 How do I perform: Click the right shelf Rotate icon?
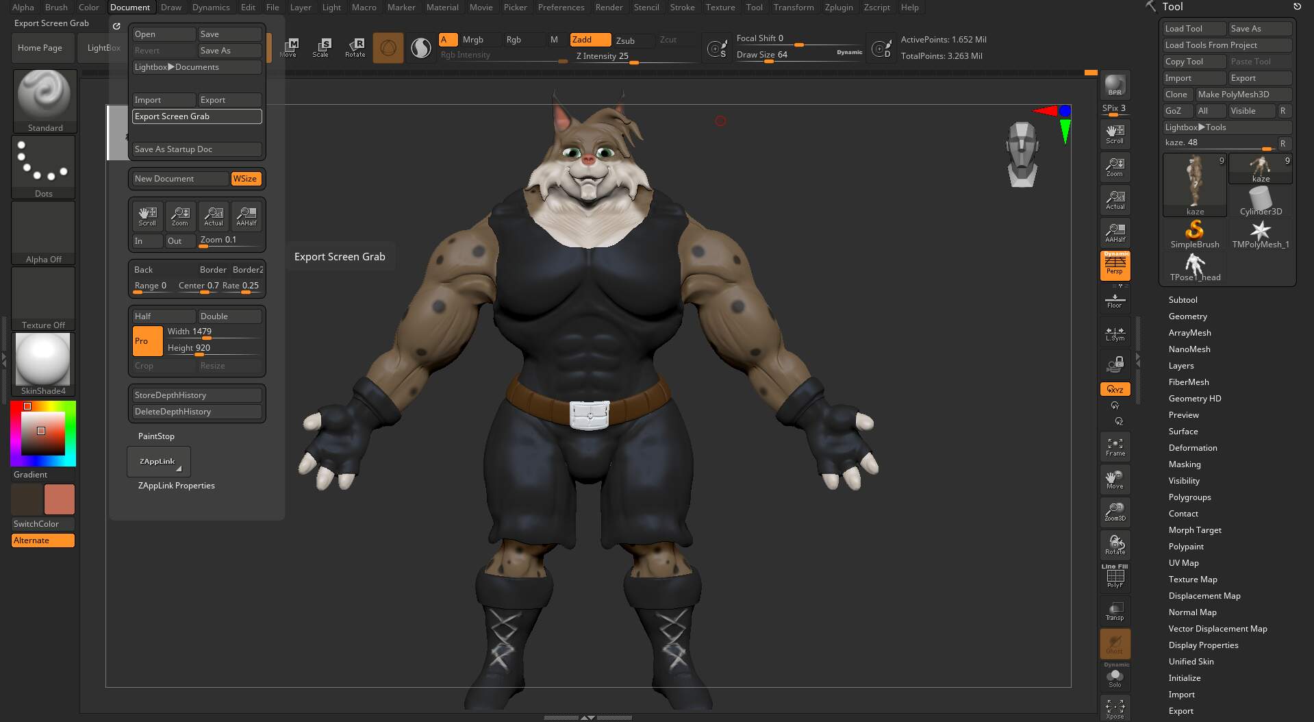coord(1115,545)
